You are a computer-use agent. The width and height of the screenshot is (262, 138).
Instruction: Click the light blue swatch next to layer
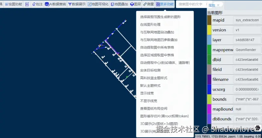tap(209, 40)
